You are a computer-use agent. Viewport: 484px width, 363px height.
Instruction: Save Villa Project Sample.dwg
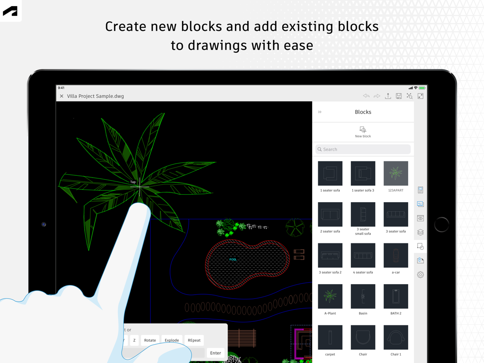[399, 96]
